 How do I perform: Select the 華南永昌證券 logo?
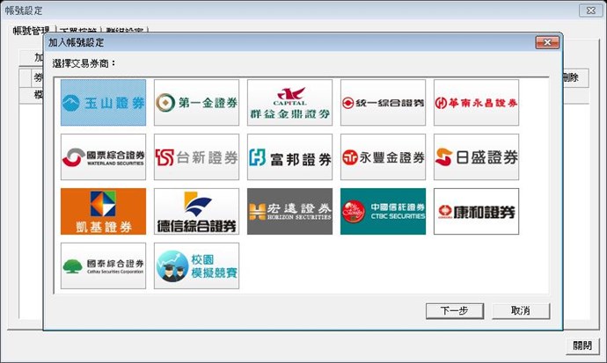click(476, 103)
